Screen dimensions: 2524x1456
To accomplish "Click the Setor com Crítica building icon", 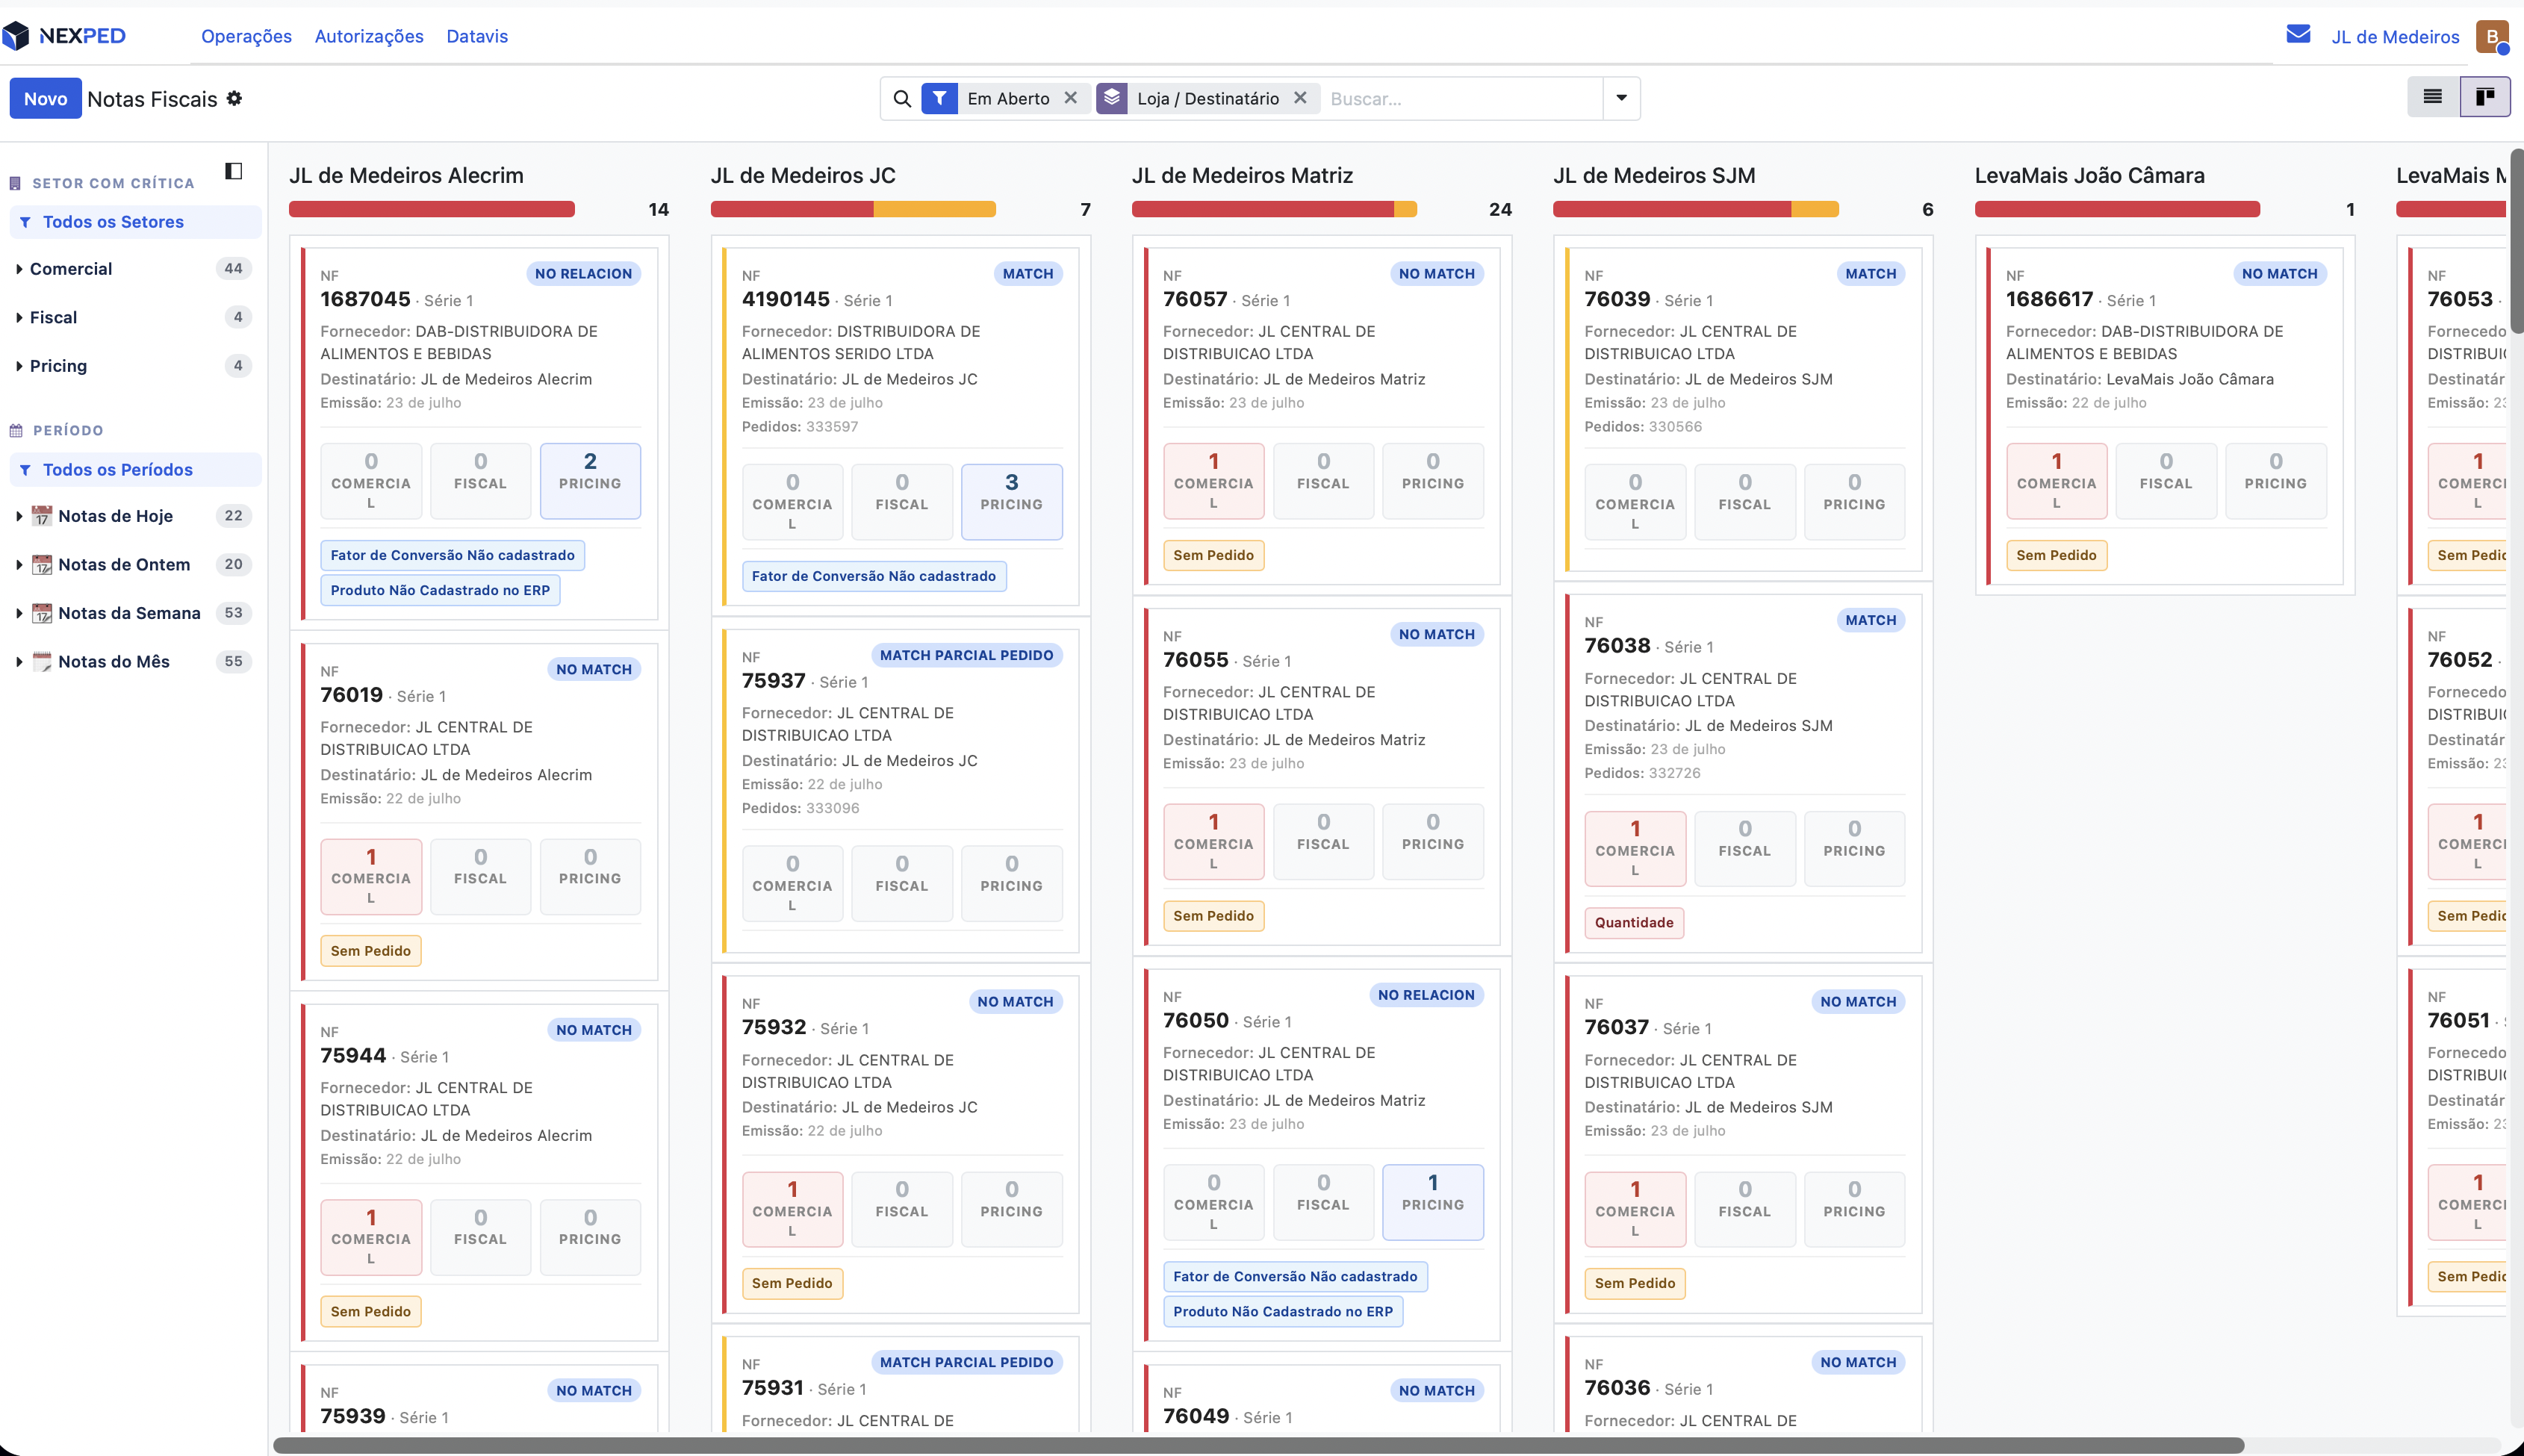I will coord(15,183).
